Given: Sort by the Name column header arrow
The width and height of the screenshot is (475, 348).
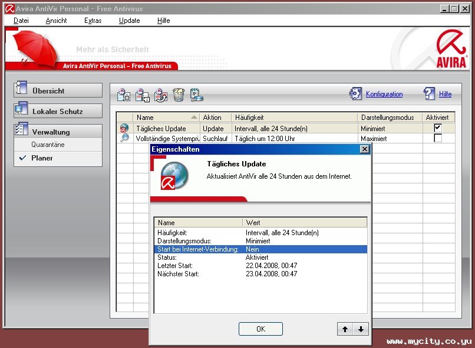Looking at the screenshot, I should point(194,117).
